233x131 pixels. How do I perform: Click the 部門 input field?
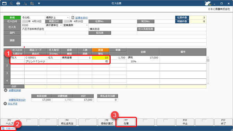[x=33, y=33]
